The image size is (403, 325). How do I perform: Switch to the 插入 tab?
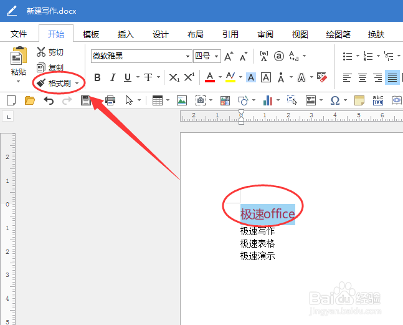pos(126,34)
